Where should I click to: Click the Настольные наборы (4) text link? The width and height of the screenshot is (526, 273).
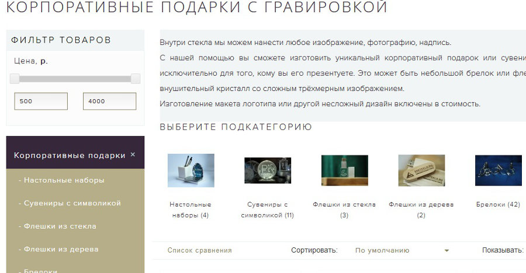click(x=191, y=210)
